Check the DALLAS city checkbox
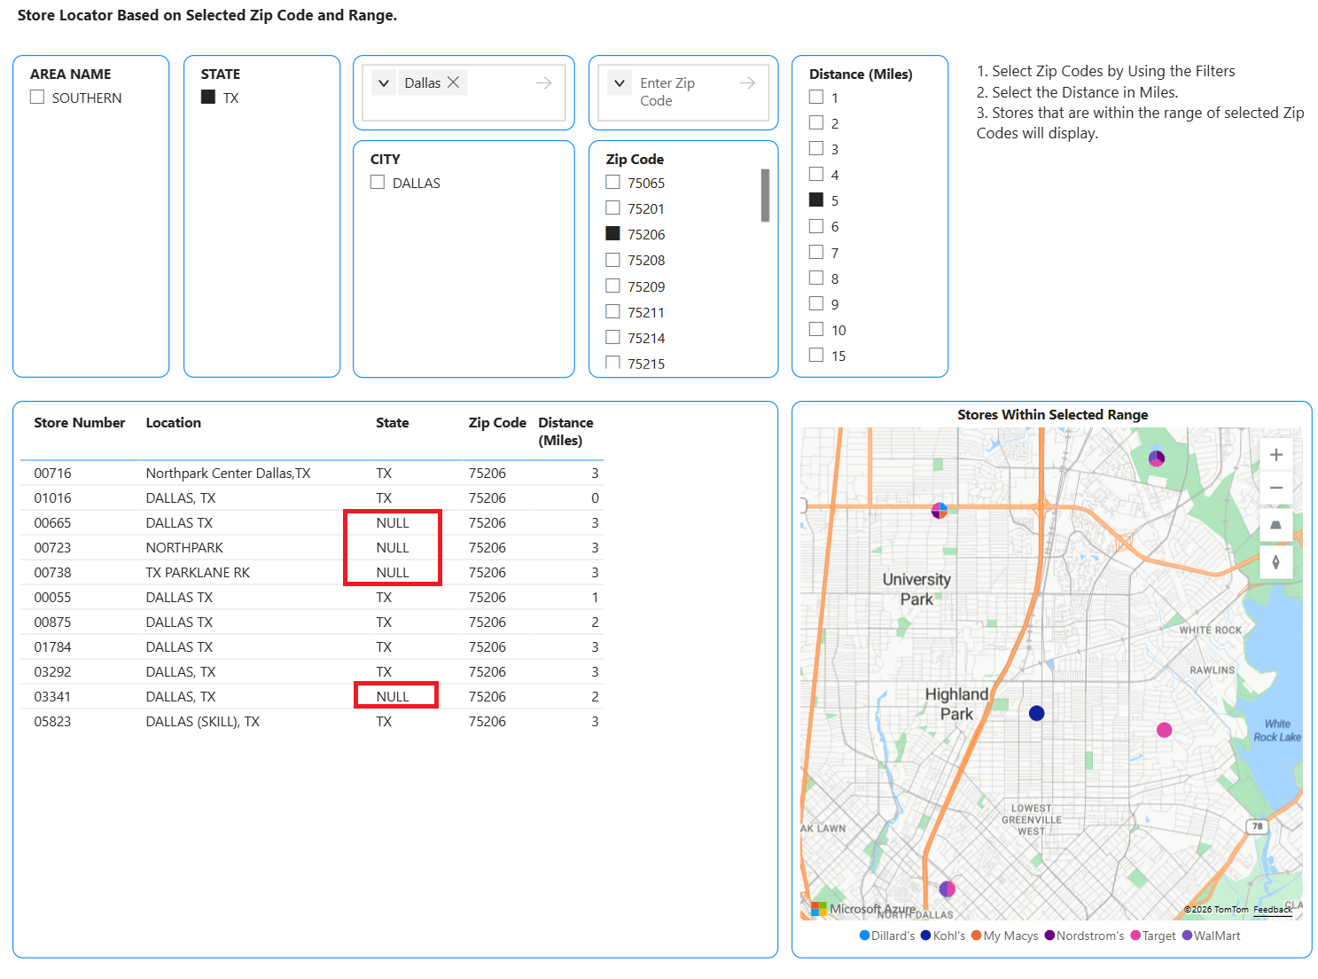The width and height of the screenshot is (1318, 979). tap(378, 182)
